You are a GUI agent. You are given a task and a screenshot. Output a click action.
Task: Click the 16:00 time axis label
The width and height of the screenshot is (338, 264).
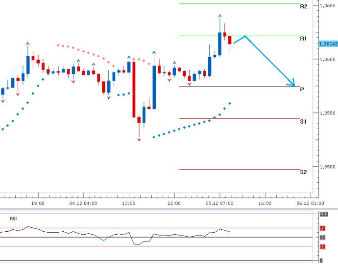[265, 203]
